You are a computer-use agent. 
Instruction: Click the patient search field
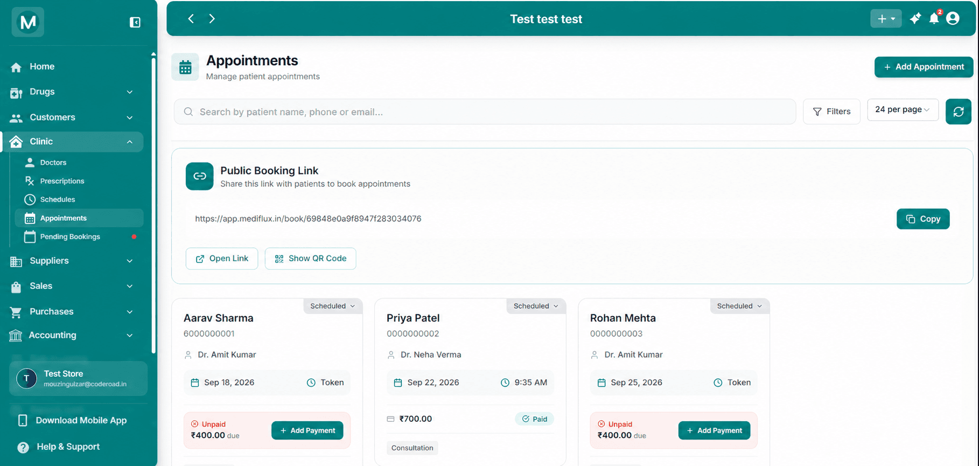pos(485,112)
